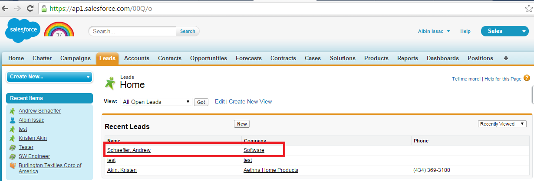The width and height of the screenshot is (534, 181).
Task: Switch to the Chatter tab
Action: click(x=42, y=58)
